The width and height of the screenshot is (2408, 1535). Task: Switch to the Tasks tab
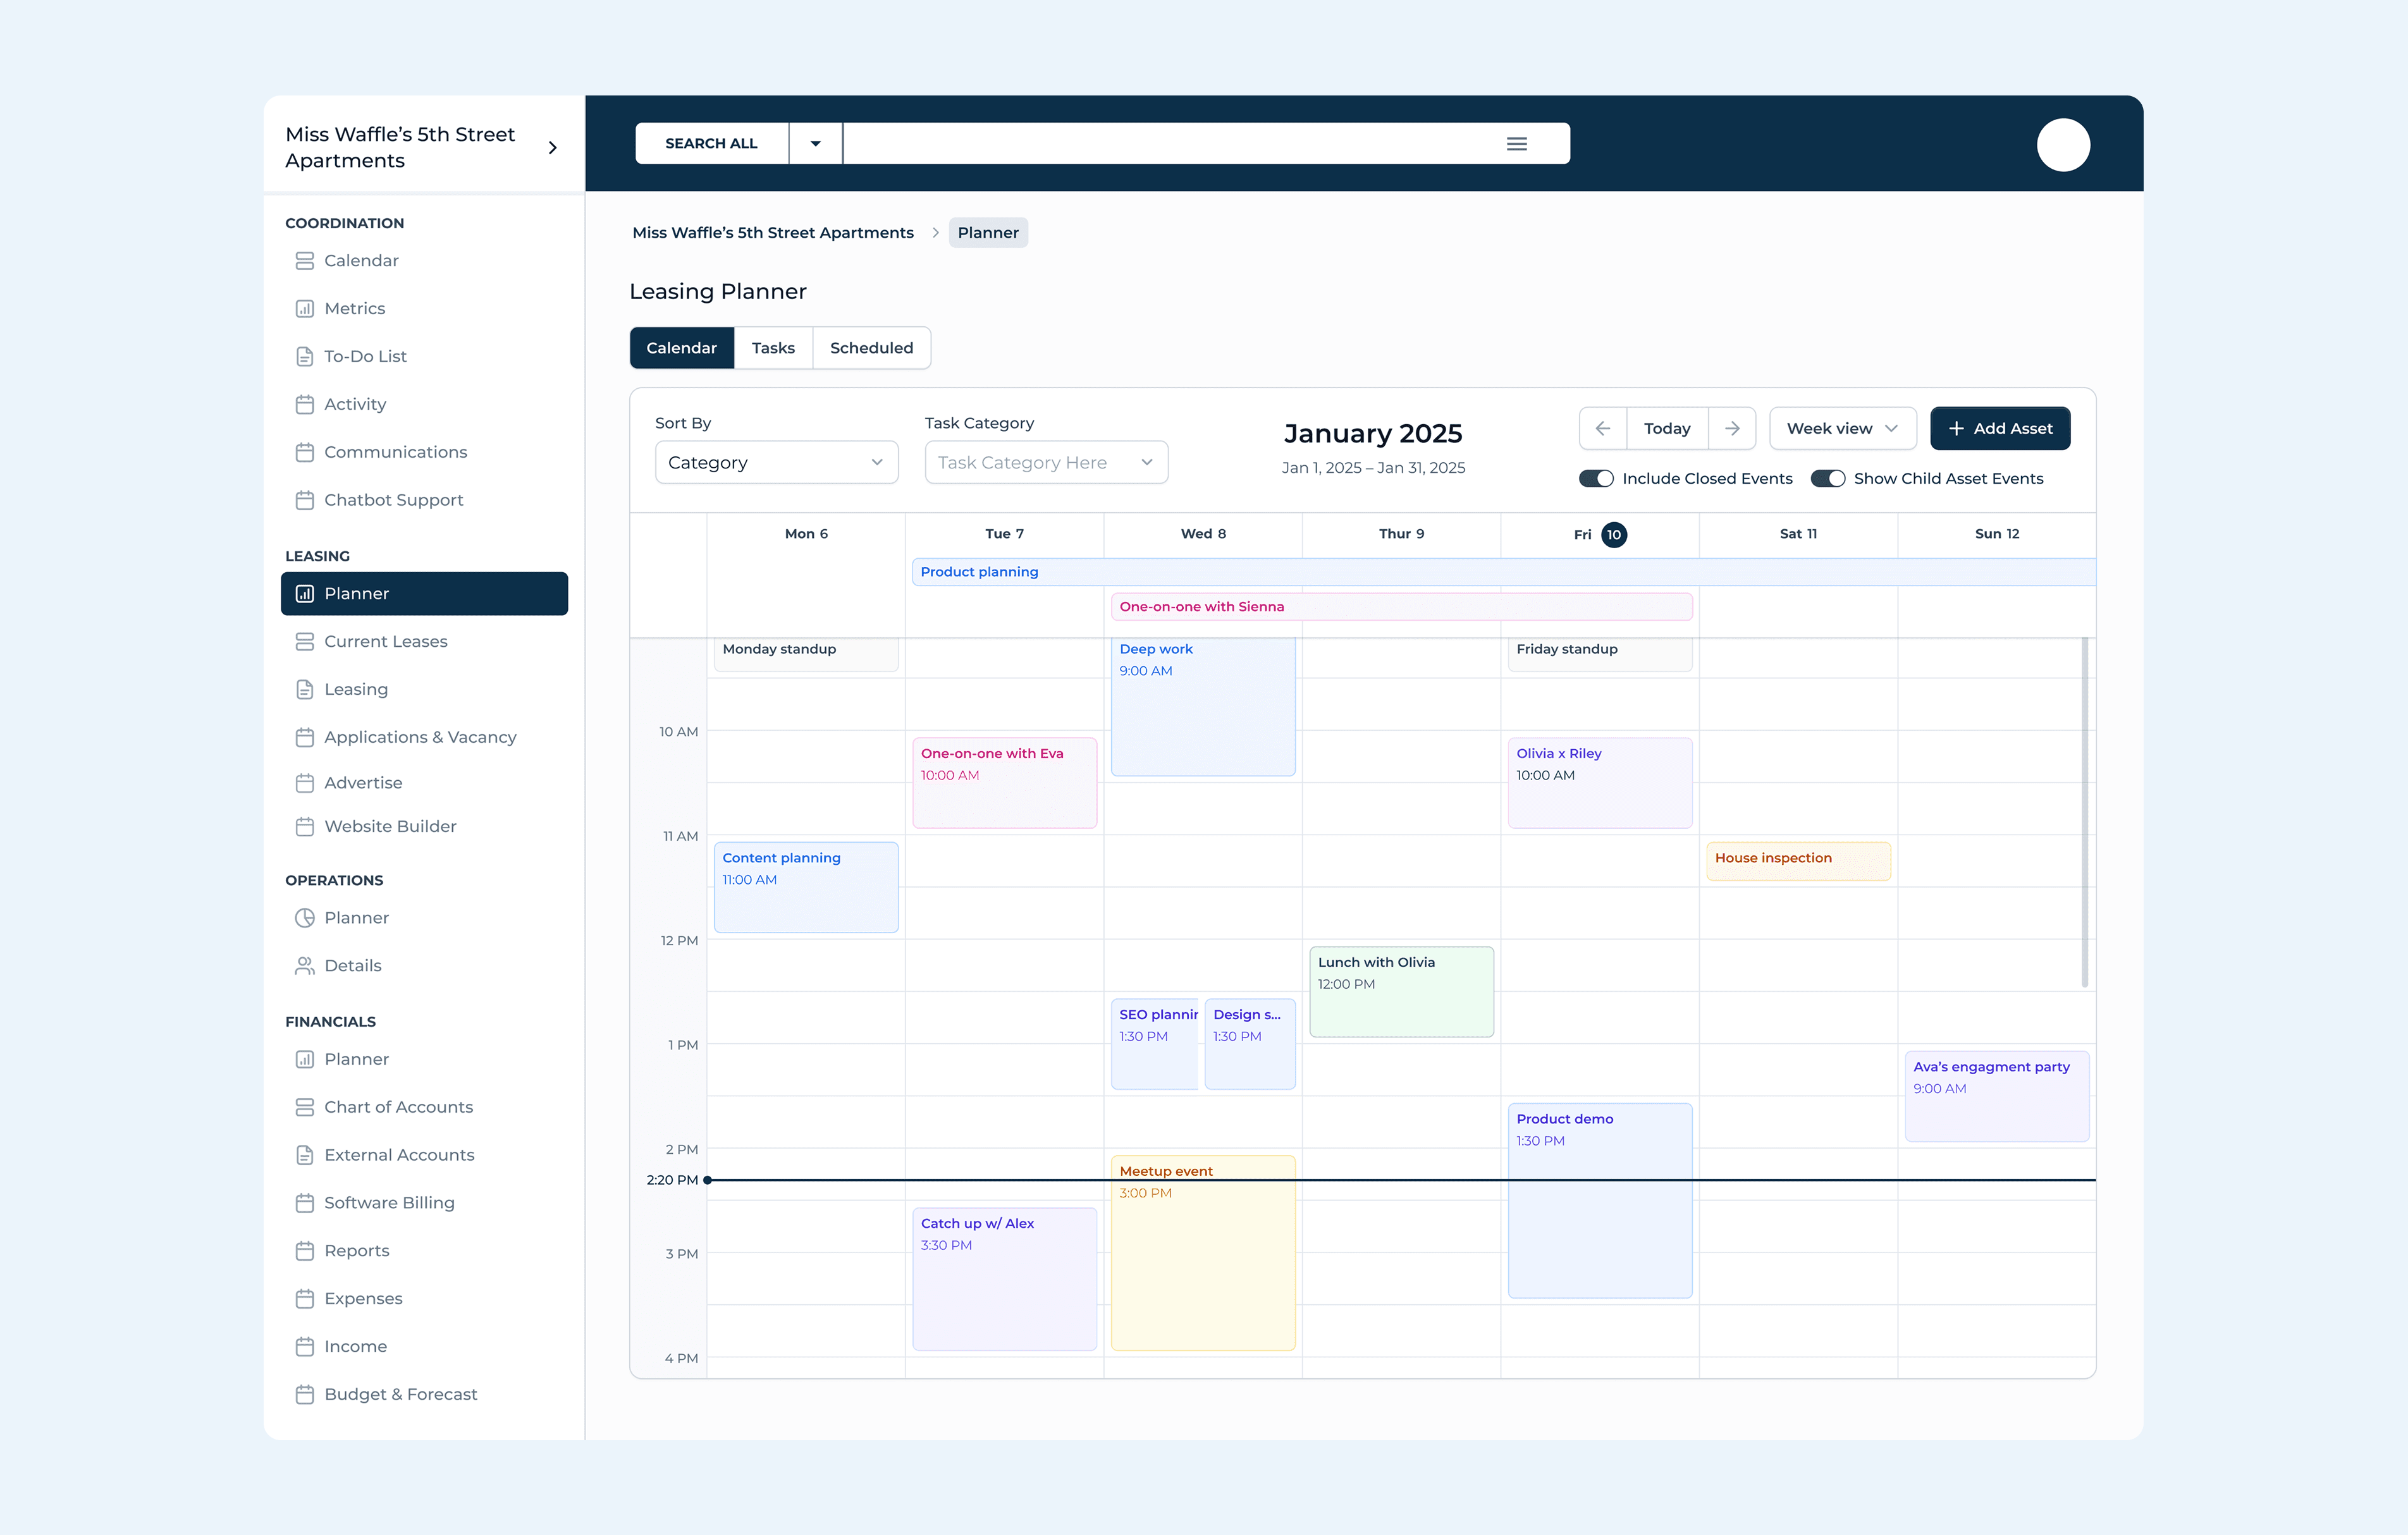pyautogui.click(x=773, y=348)
